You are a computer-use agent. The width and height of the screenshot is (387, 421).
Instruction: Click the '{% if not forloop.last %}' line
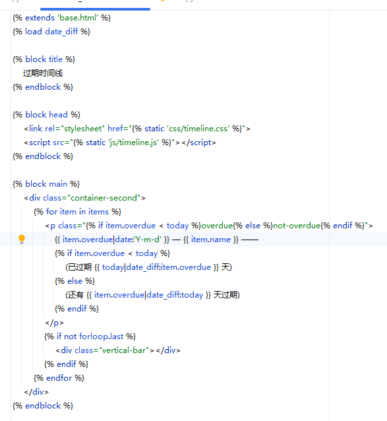(x=90, y=337)
